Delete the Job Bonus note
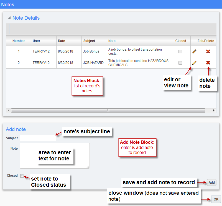 tap(208, 51)
